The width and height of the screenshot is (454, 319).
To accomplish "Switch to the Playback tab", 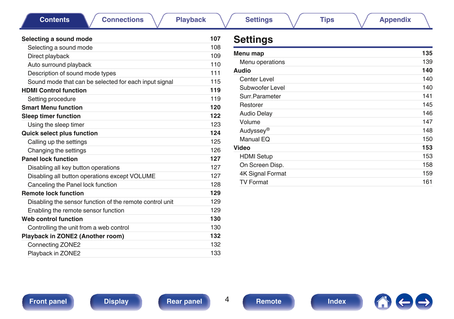I will 191,20.
